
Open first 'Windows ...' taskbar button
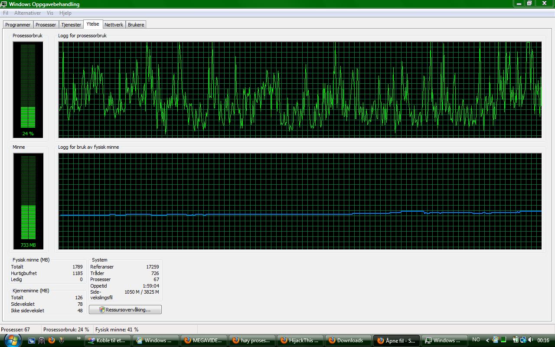tap(156, 340)
